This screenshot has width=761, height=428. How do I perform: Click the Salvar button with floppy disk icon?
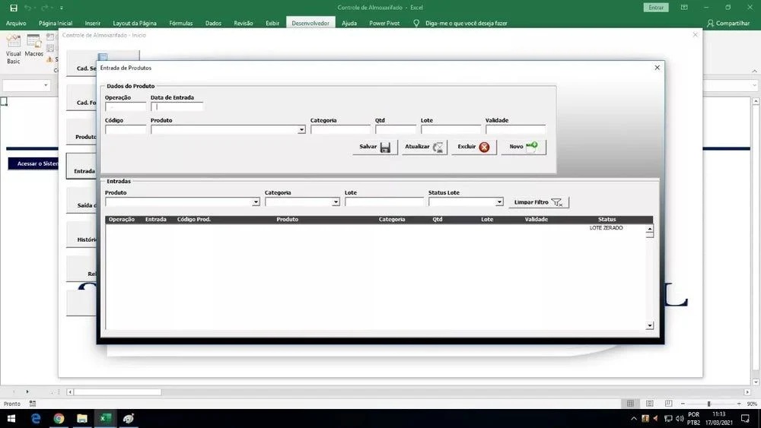pyautogui.click(x=374, y=147)
